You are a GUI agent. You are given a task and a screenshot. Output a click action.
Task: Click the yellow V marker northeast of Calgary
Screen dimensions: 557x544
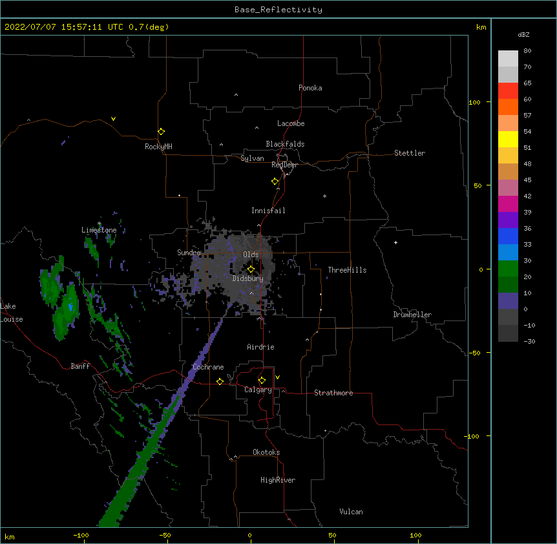(277, 377)
